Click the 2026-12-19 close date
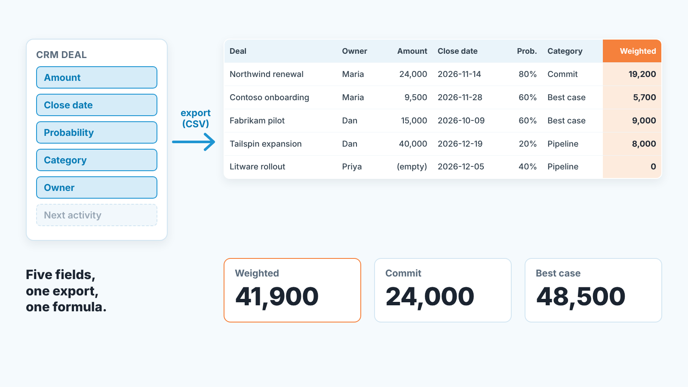Screen dimensions: 688x387 point(460,144)
